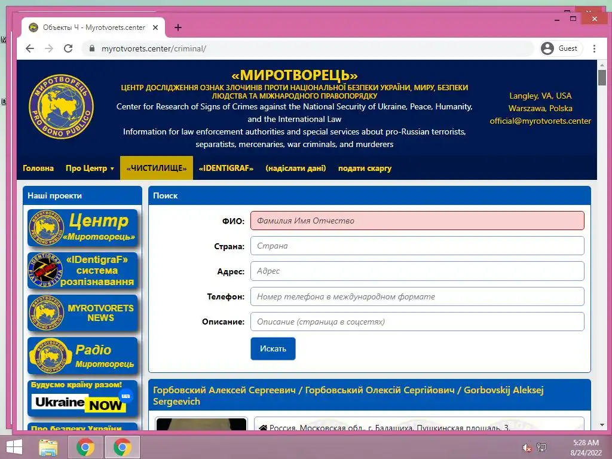Click the muted speaker tray icon
Viewport: 612px width, 459px height.
pyautogui.click(x=527, y=448)
